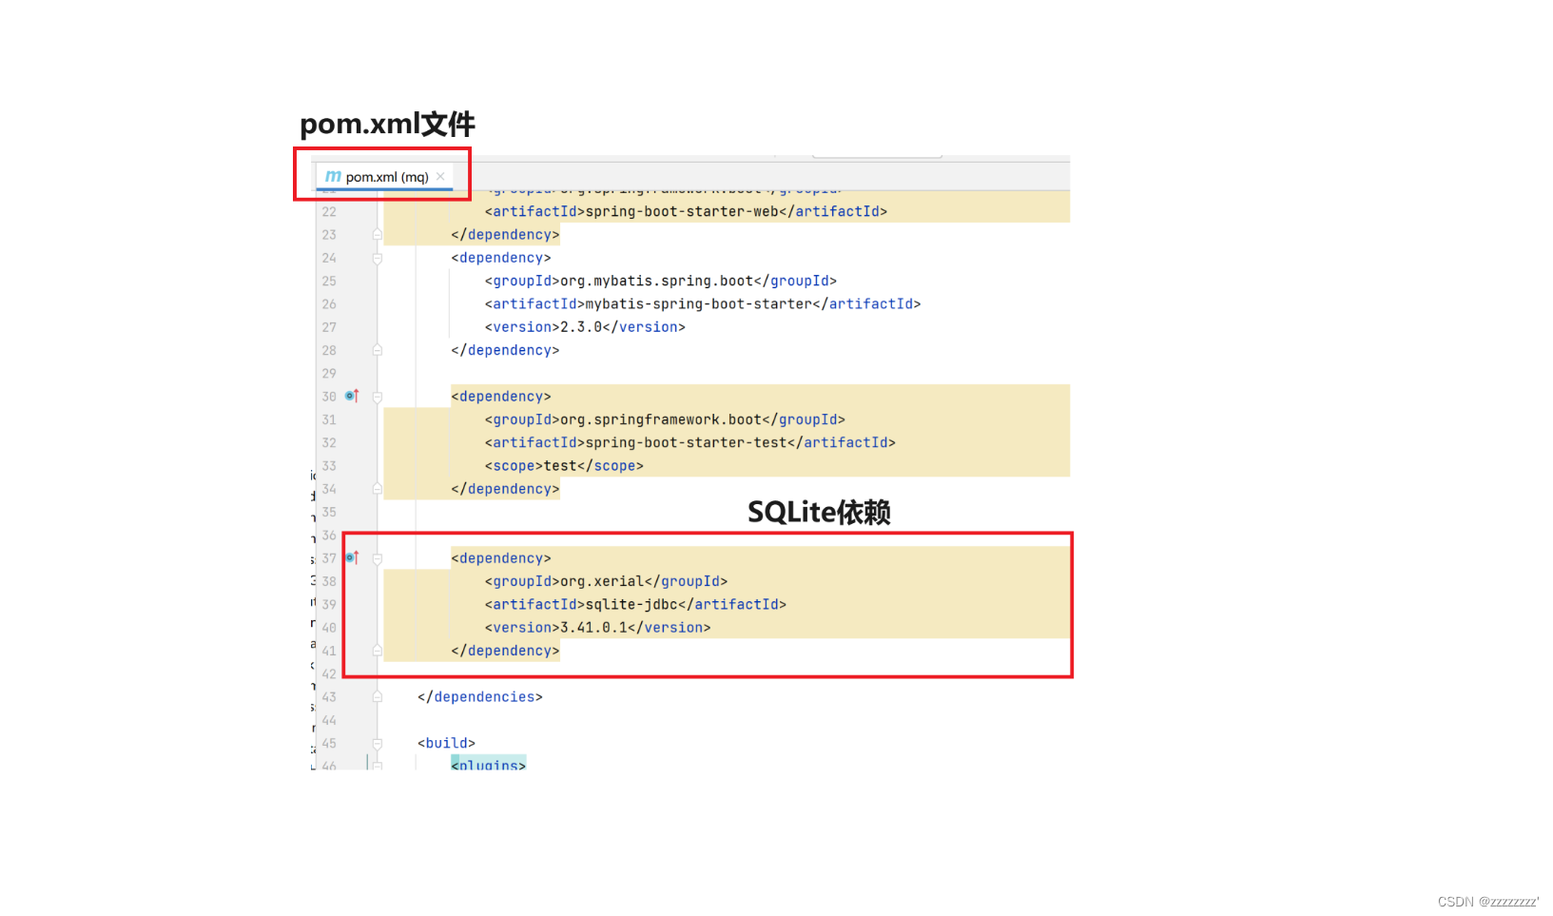Click line number 22 in the gutter
1553x916 pixels.
click(329, 211)
